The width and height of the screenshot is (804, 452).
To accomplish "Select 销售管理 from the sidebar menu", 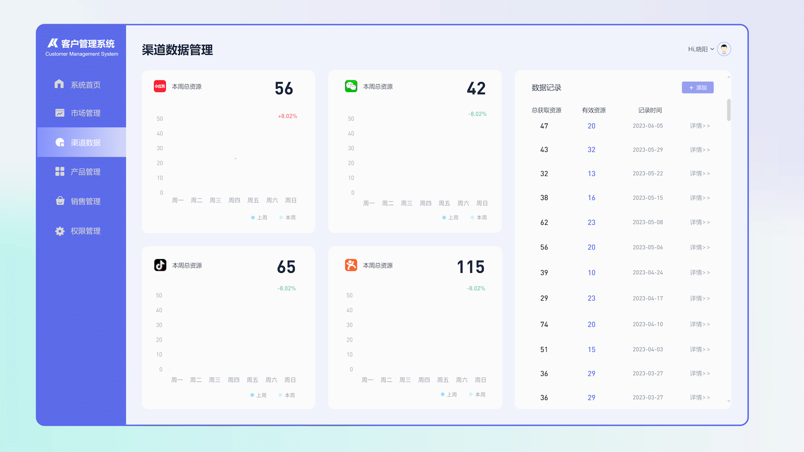I will click(86, 201).
